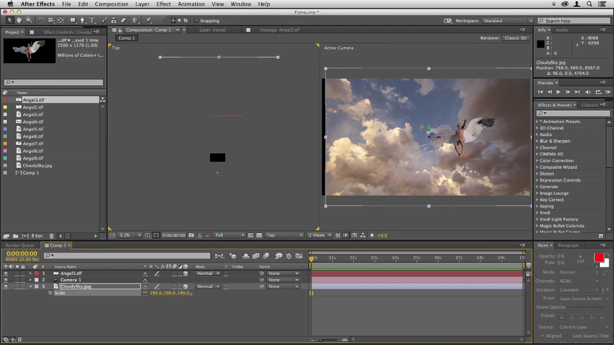Enable the Snapping checkbox
Screen dimensions: 614x345
[x=197, y=21]
